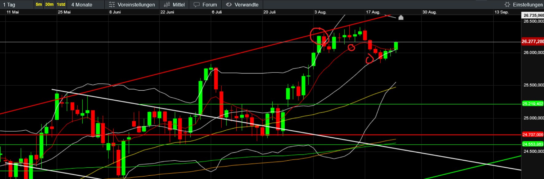The image size is (544, 179).
Task: Click the 6 Juli date label
Action: point(217,12)
